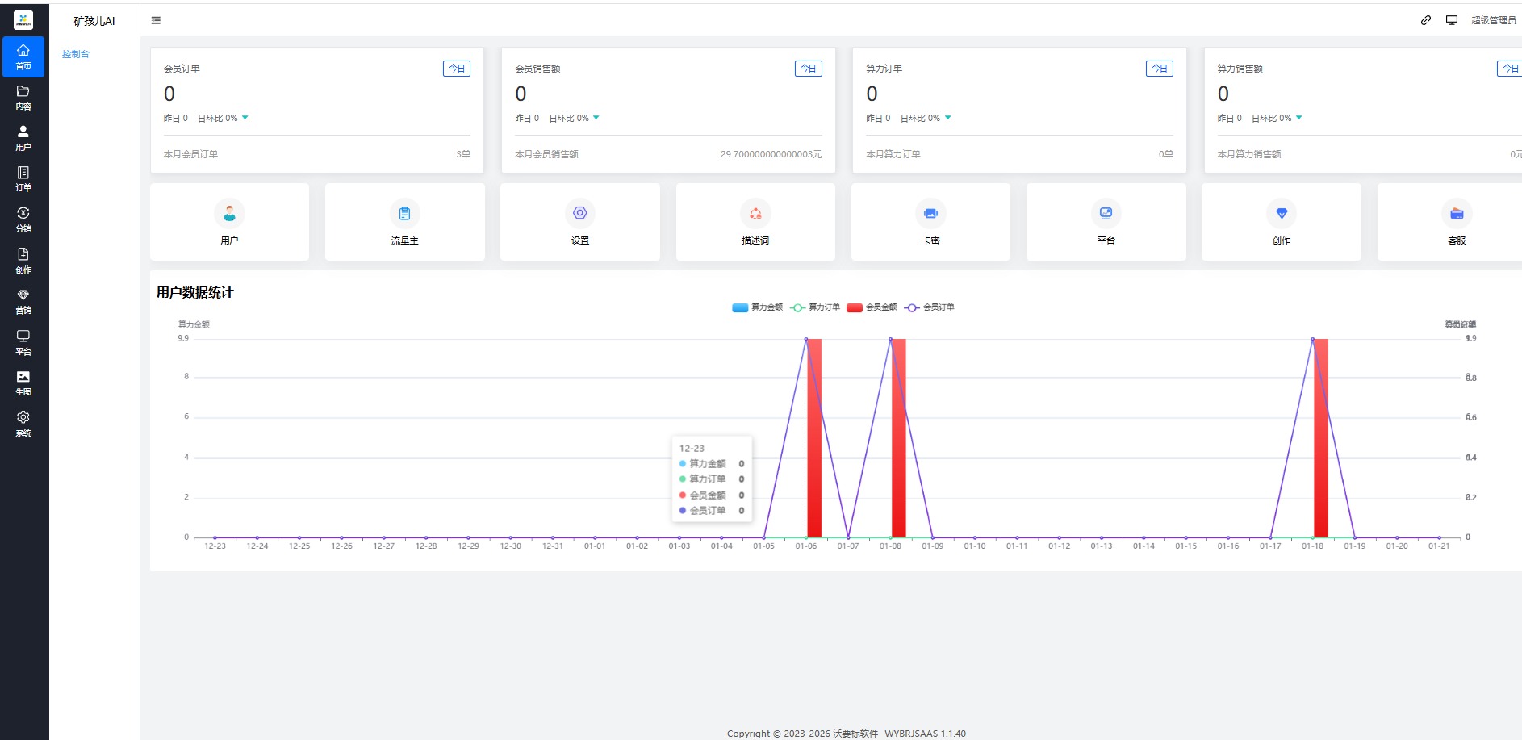
Task: Expand the 日环比 arrow under 会员订单
Action: point(245,118)
